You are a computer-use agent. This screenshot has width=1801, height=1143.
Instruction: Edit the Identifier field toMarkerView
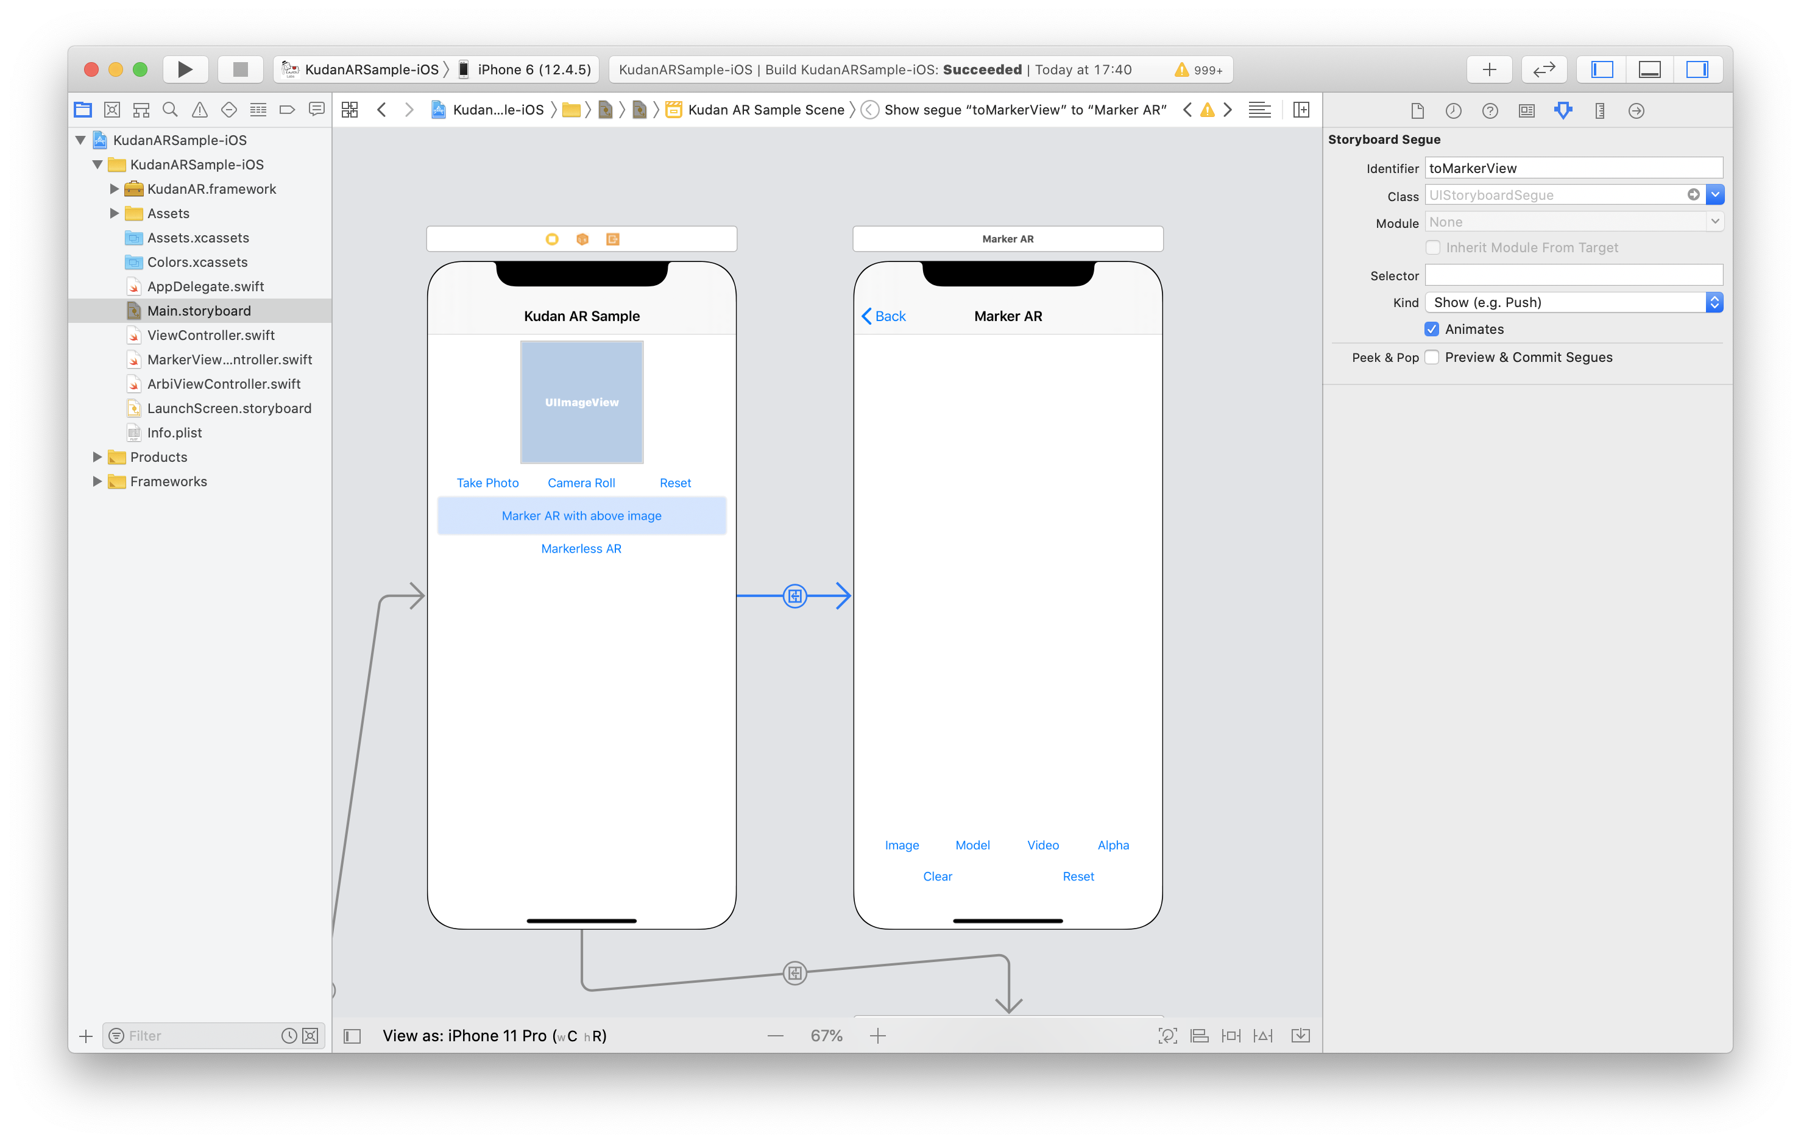pyautogui.click(x=1574, y=168)
